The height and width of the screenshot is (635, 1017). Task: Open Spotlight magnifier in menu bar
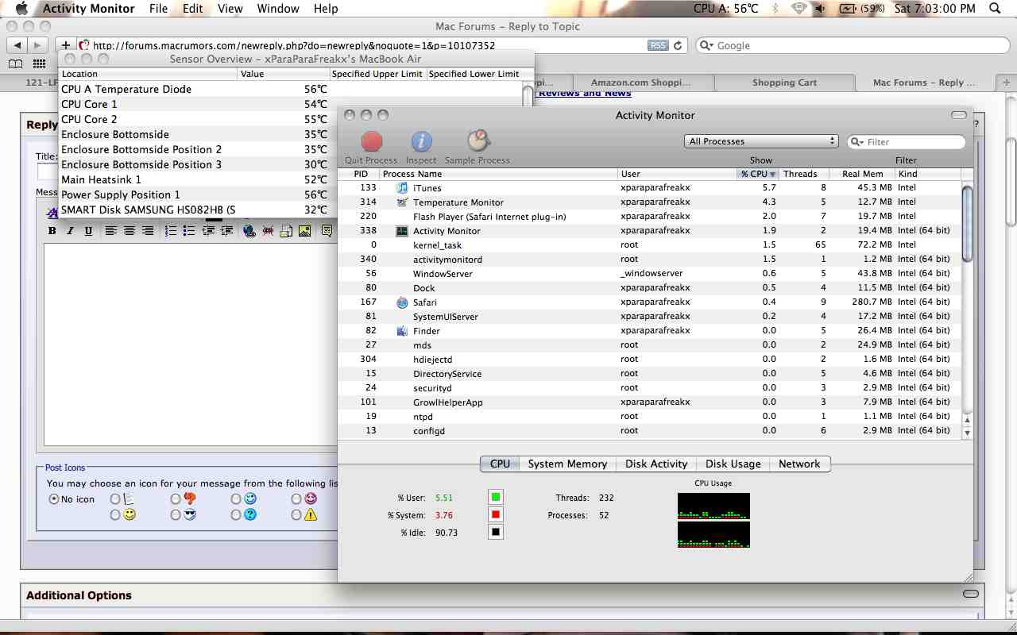point(995,9)
